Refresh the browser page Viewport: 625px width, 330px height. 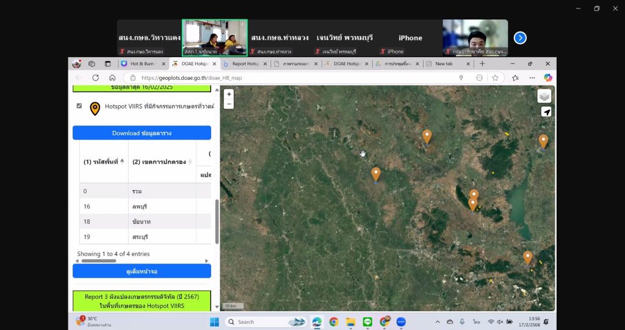96,78
